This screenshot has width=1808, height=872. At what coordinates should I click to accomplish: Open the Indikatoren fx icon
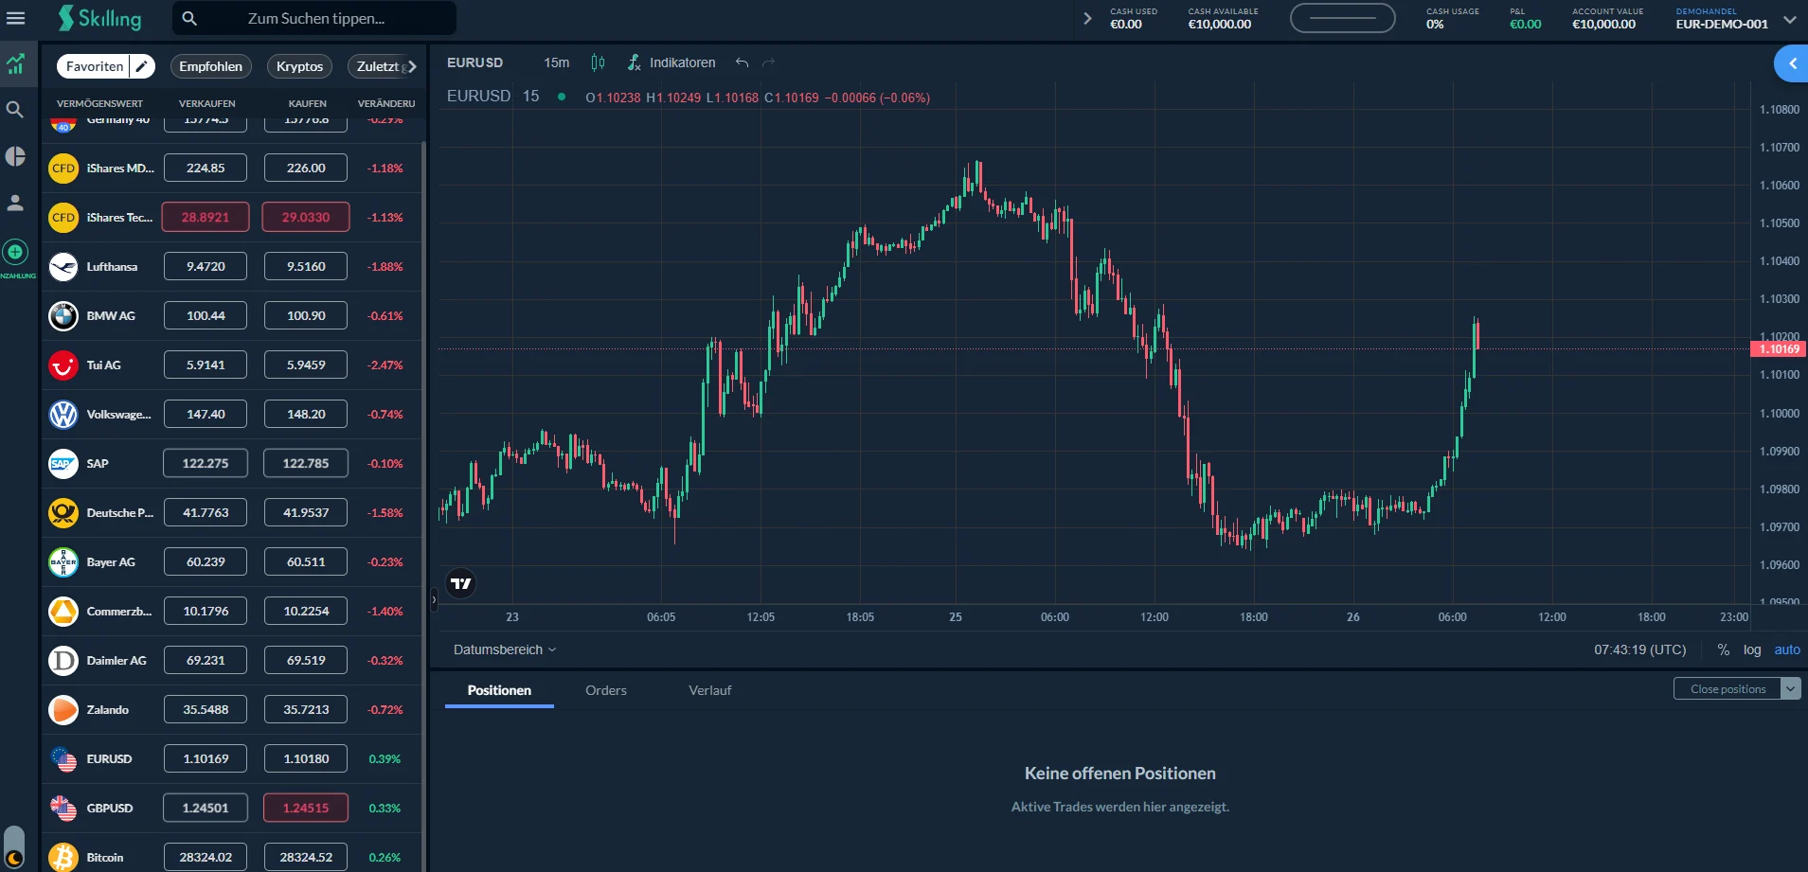(634, 62)
